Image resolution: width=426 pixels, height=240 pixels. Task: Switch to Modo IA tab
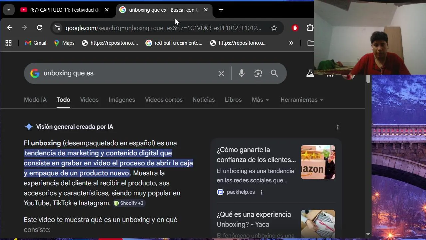coord(35,100)
